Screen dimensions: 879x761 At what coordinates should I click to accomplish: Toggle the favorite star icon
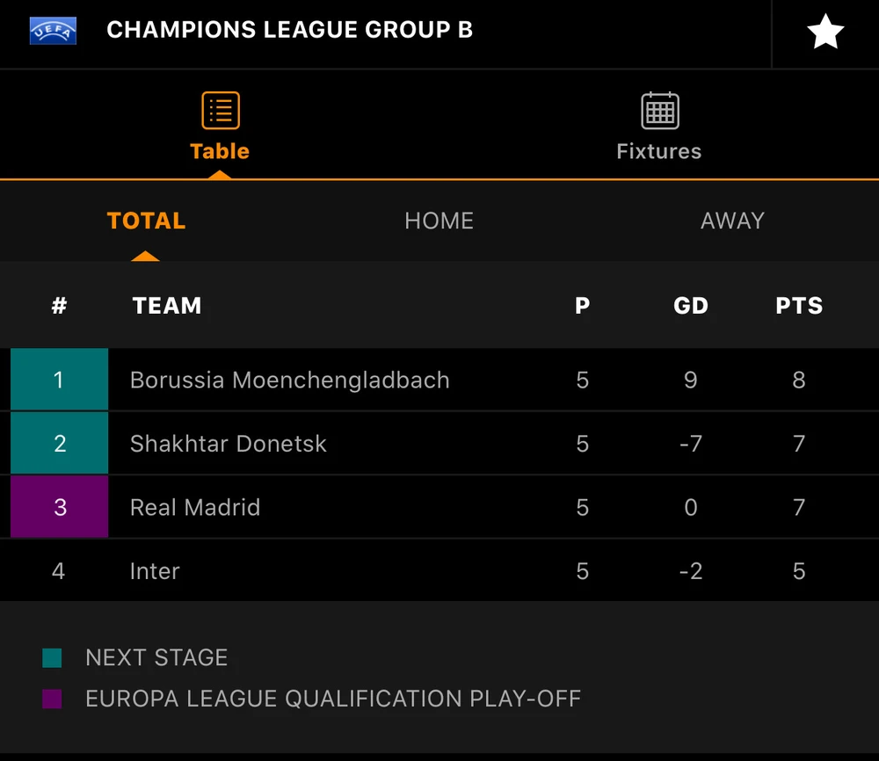pyautogui.click(x=825, y=33)
